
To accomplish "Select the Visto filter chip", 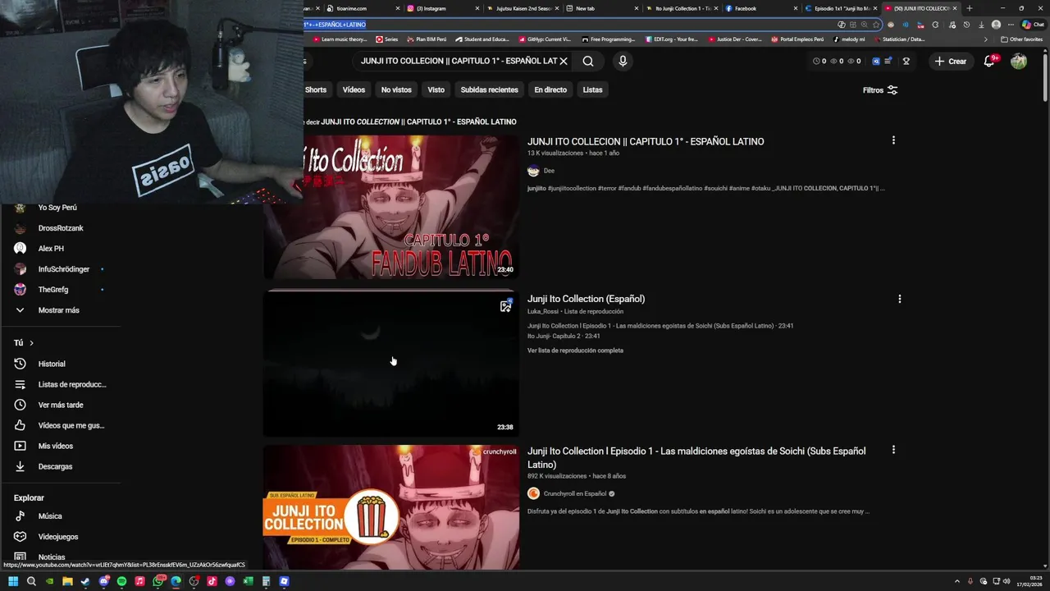I will pyautogui.click(x=436, y=89).
